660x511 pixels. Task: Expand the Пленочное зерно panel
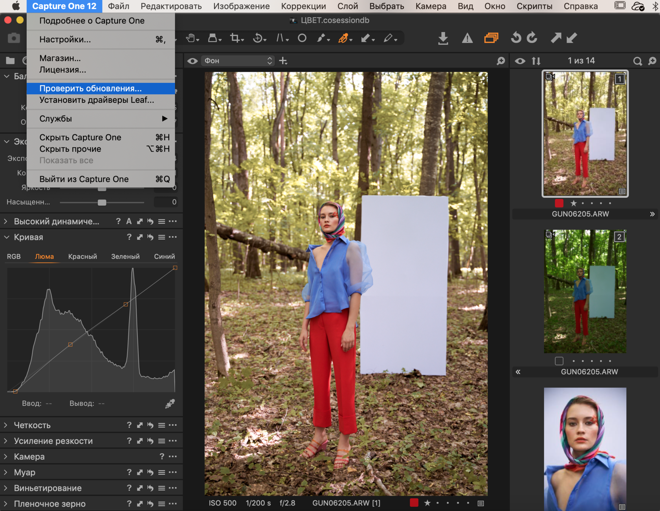6,504
